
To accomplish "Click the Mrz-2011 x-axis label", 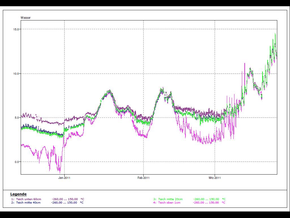I will pyautogui.click(x=215, y=178).
